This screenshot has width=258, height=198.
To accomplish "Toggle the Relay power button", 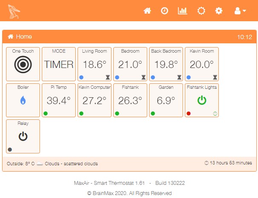I will coord(23,136).
